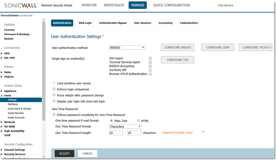Switch to the Web Login tab
The width and height of the screenshot is (277, 161).
(85, 23)
